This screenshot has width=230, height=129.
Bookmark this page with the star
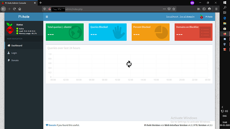174,9
